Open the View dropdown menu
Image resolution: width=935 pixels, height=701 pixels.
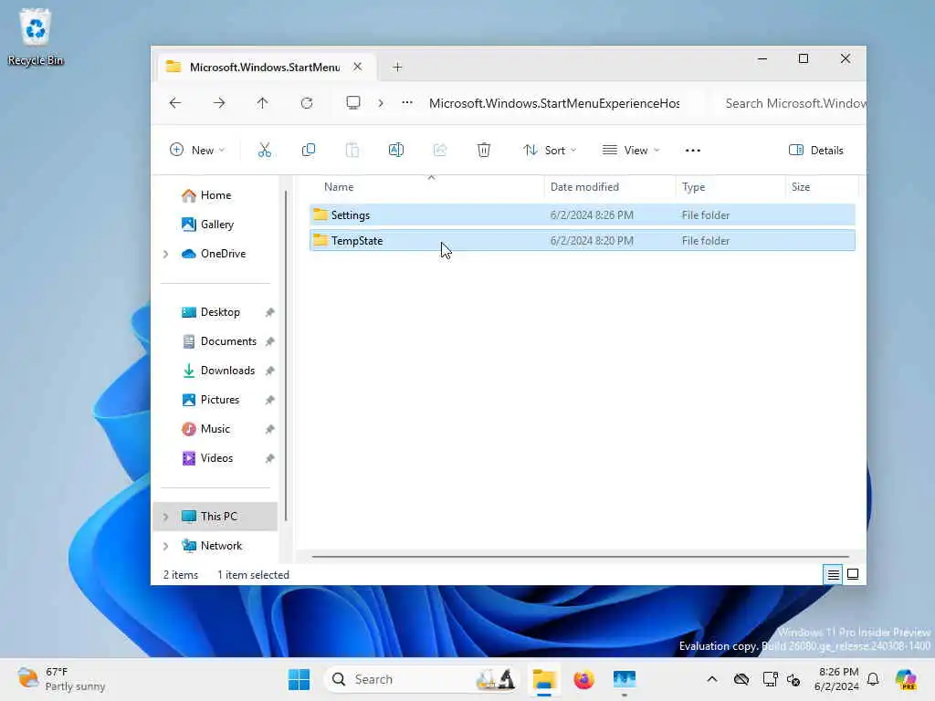pos(631,151)
